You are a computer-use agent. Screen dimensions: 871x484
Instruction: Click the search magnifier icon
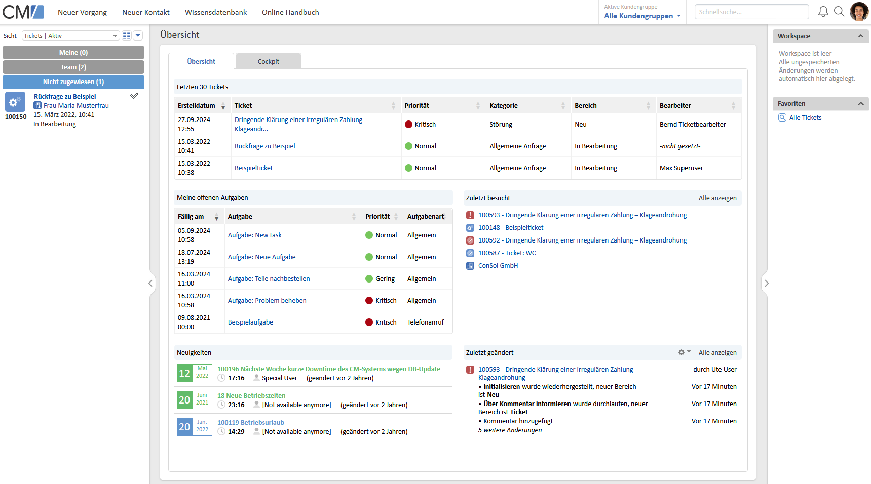pyautogui.click(x=839, y=12)
